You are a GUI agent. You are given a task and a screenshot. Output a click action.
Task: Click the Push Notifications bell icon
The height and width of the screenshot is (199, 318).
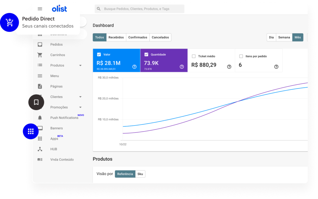[40, 118]
